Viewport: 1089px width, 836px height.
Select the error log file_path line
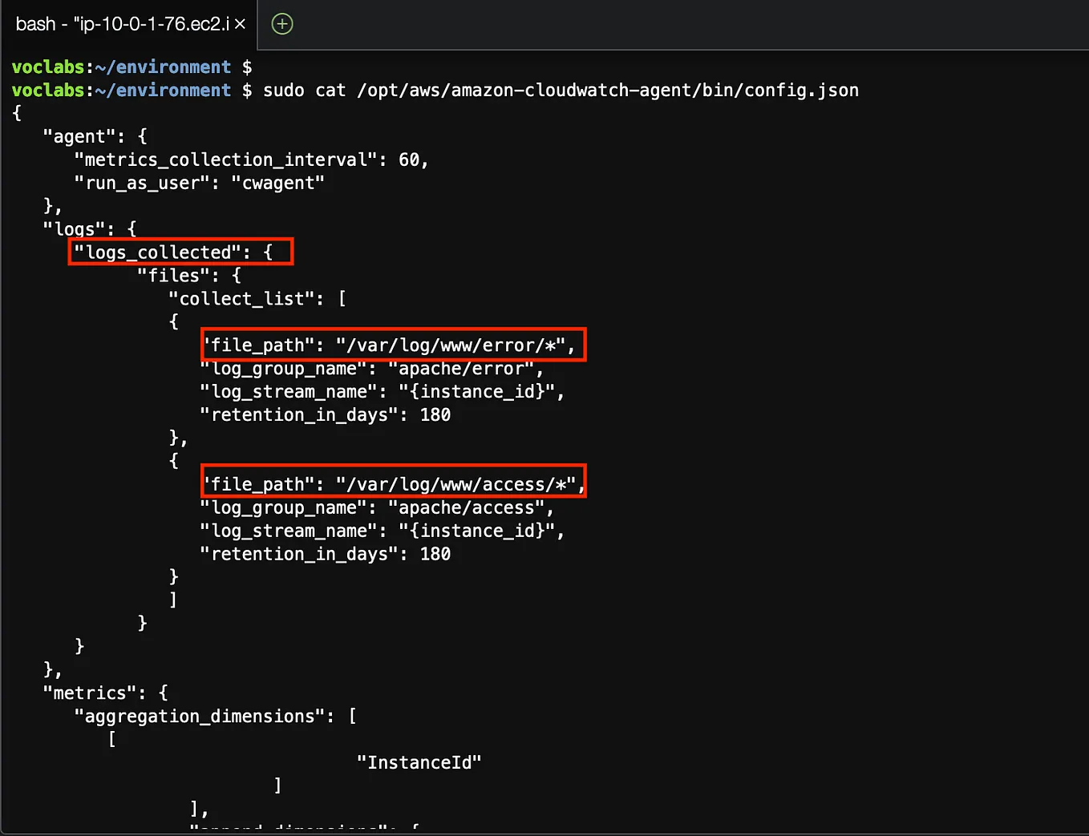(x=393, y=345)
